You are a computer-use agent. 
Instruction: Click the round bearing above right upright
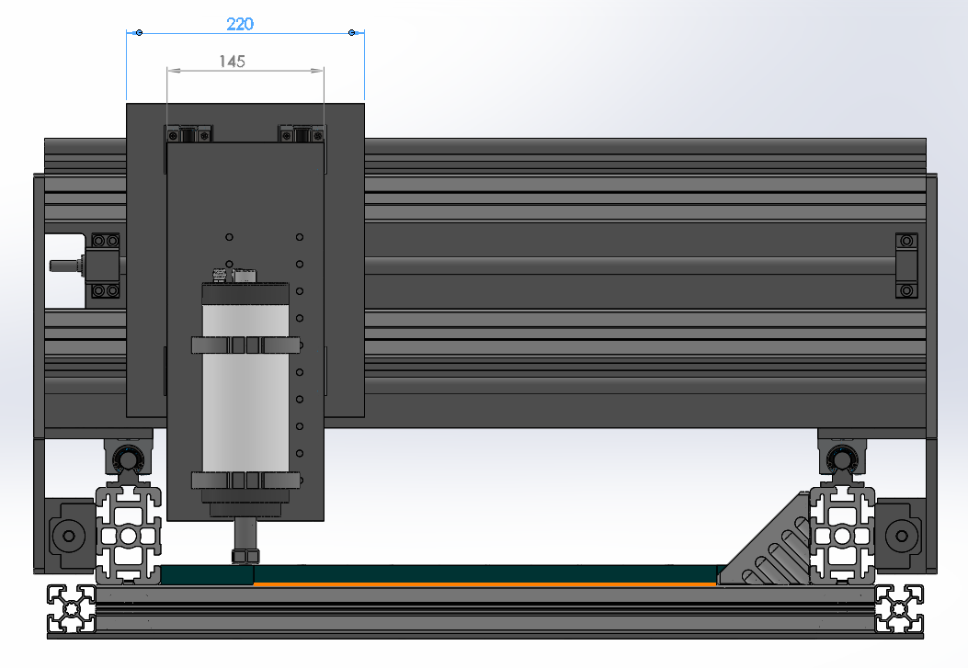click(838, 459)
